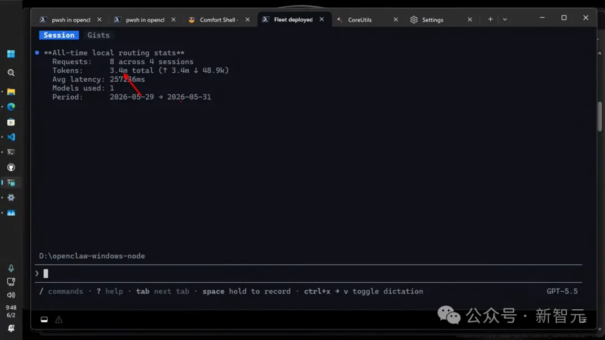Click the 'Avg latency:' stats line
Image resolution: width=605 pixels, height=340 pixels.
(x=99, y=80)
